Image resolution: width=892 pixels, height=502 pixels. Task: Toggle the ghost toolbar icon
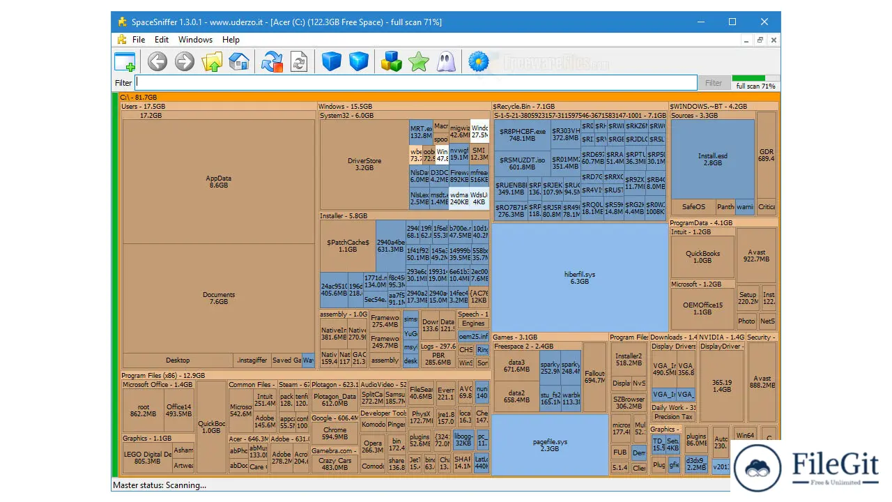tap(446, 61)
